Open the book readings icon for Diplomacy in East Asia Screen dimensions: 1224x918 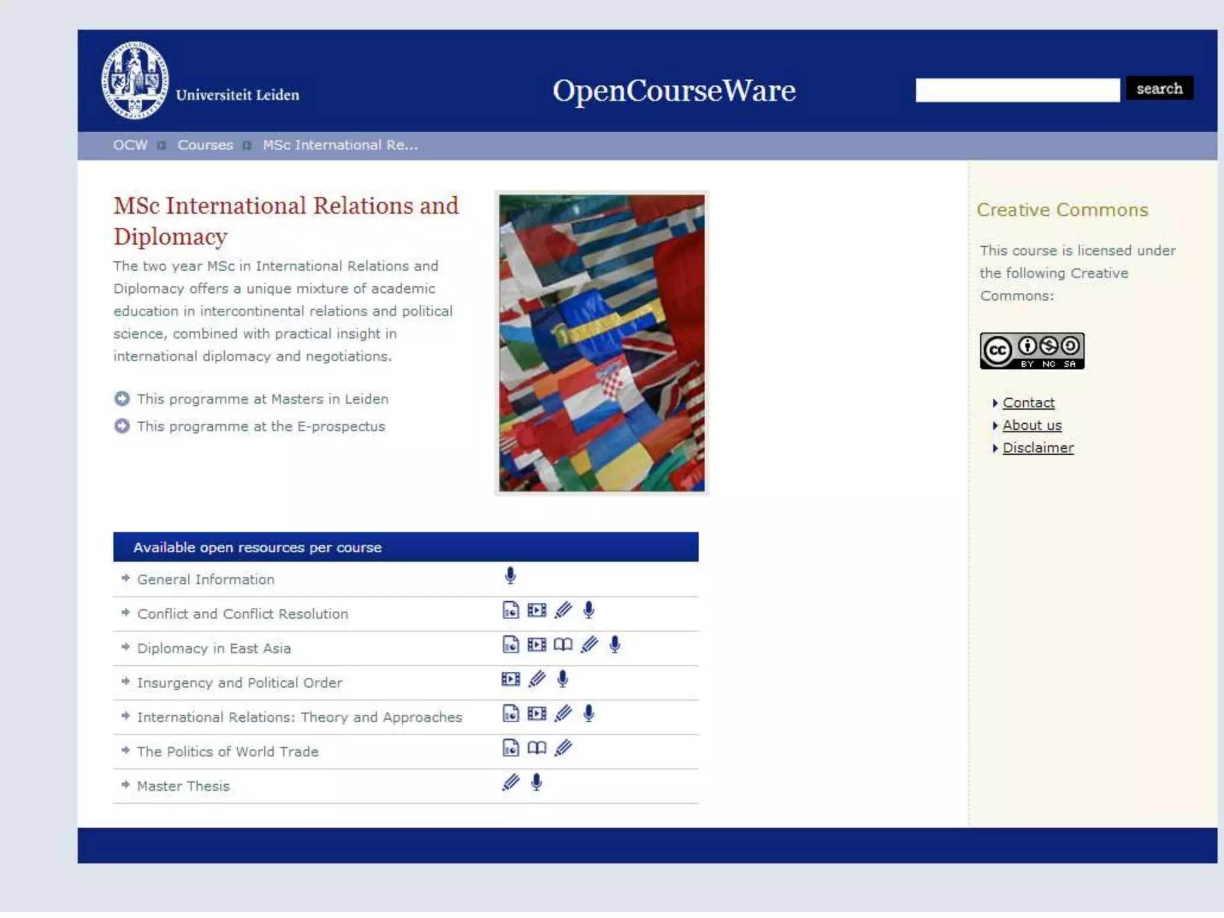(562, 645)
